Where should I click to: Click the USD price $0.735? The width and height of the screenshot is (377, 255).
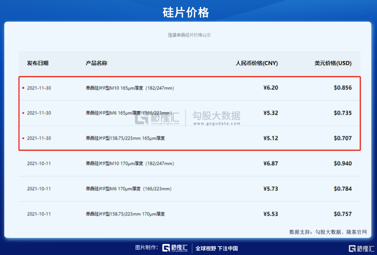point(343,113)
